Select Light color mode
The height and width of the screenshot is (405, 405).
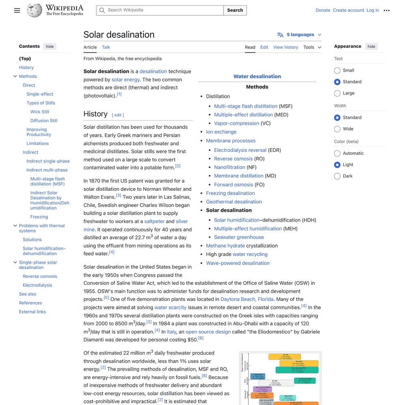[x=337, y=165]
